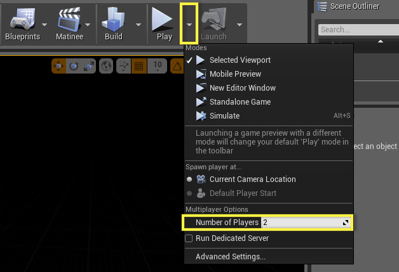Open the Play options dropdown arrow
Viewport: 399px width, 272px height.
tap(189, 25)
